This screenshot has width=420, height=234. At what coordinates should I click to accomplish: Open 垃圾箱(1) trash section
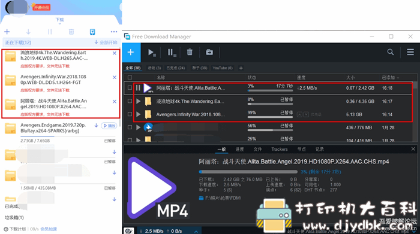14,217
